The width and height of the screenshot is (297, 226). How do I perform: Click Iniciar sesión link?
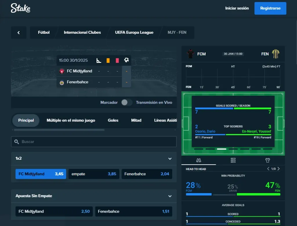[x=237, y=8]
